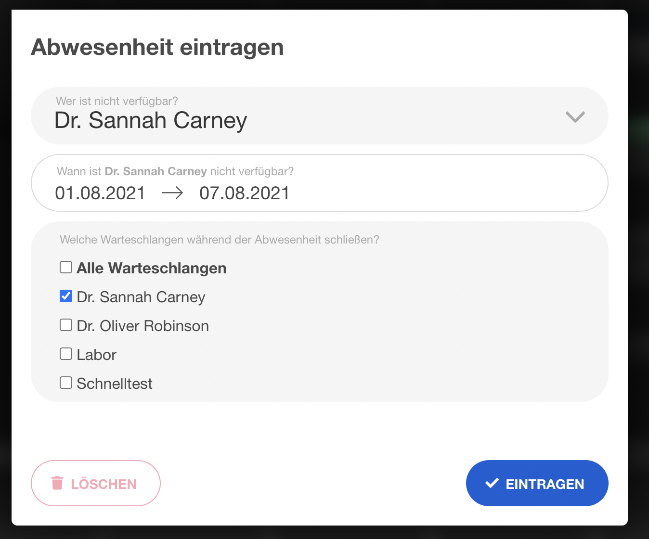649x539 pixels.
Task: Click the 'Abwesenheit eintragen' dialog heading
Action: pos(157,47)
